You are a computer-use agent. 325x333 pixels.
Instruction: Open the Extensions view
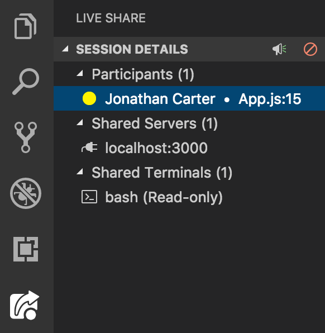[26, 249]
